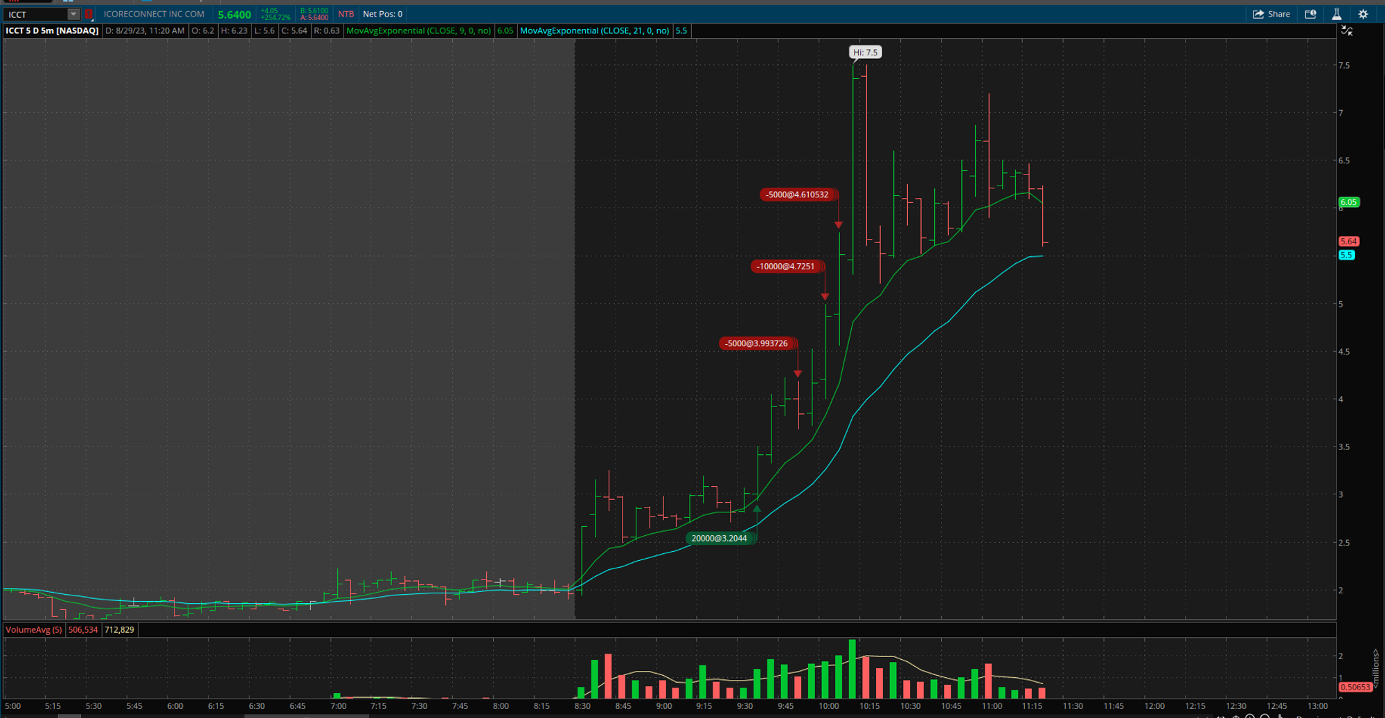Click the +254.72% change value
Screen dimensions: 1385x718
[276, 17]
